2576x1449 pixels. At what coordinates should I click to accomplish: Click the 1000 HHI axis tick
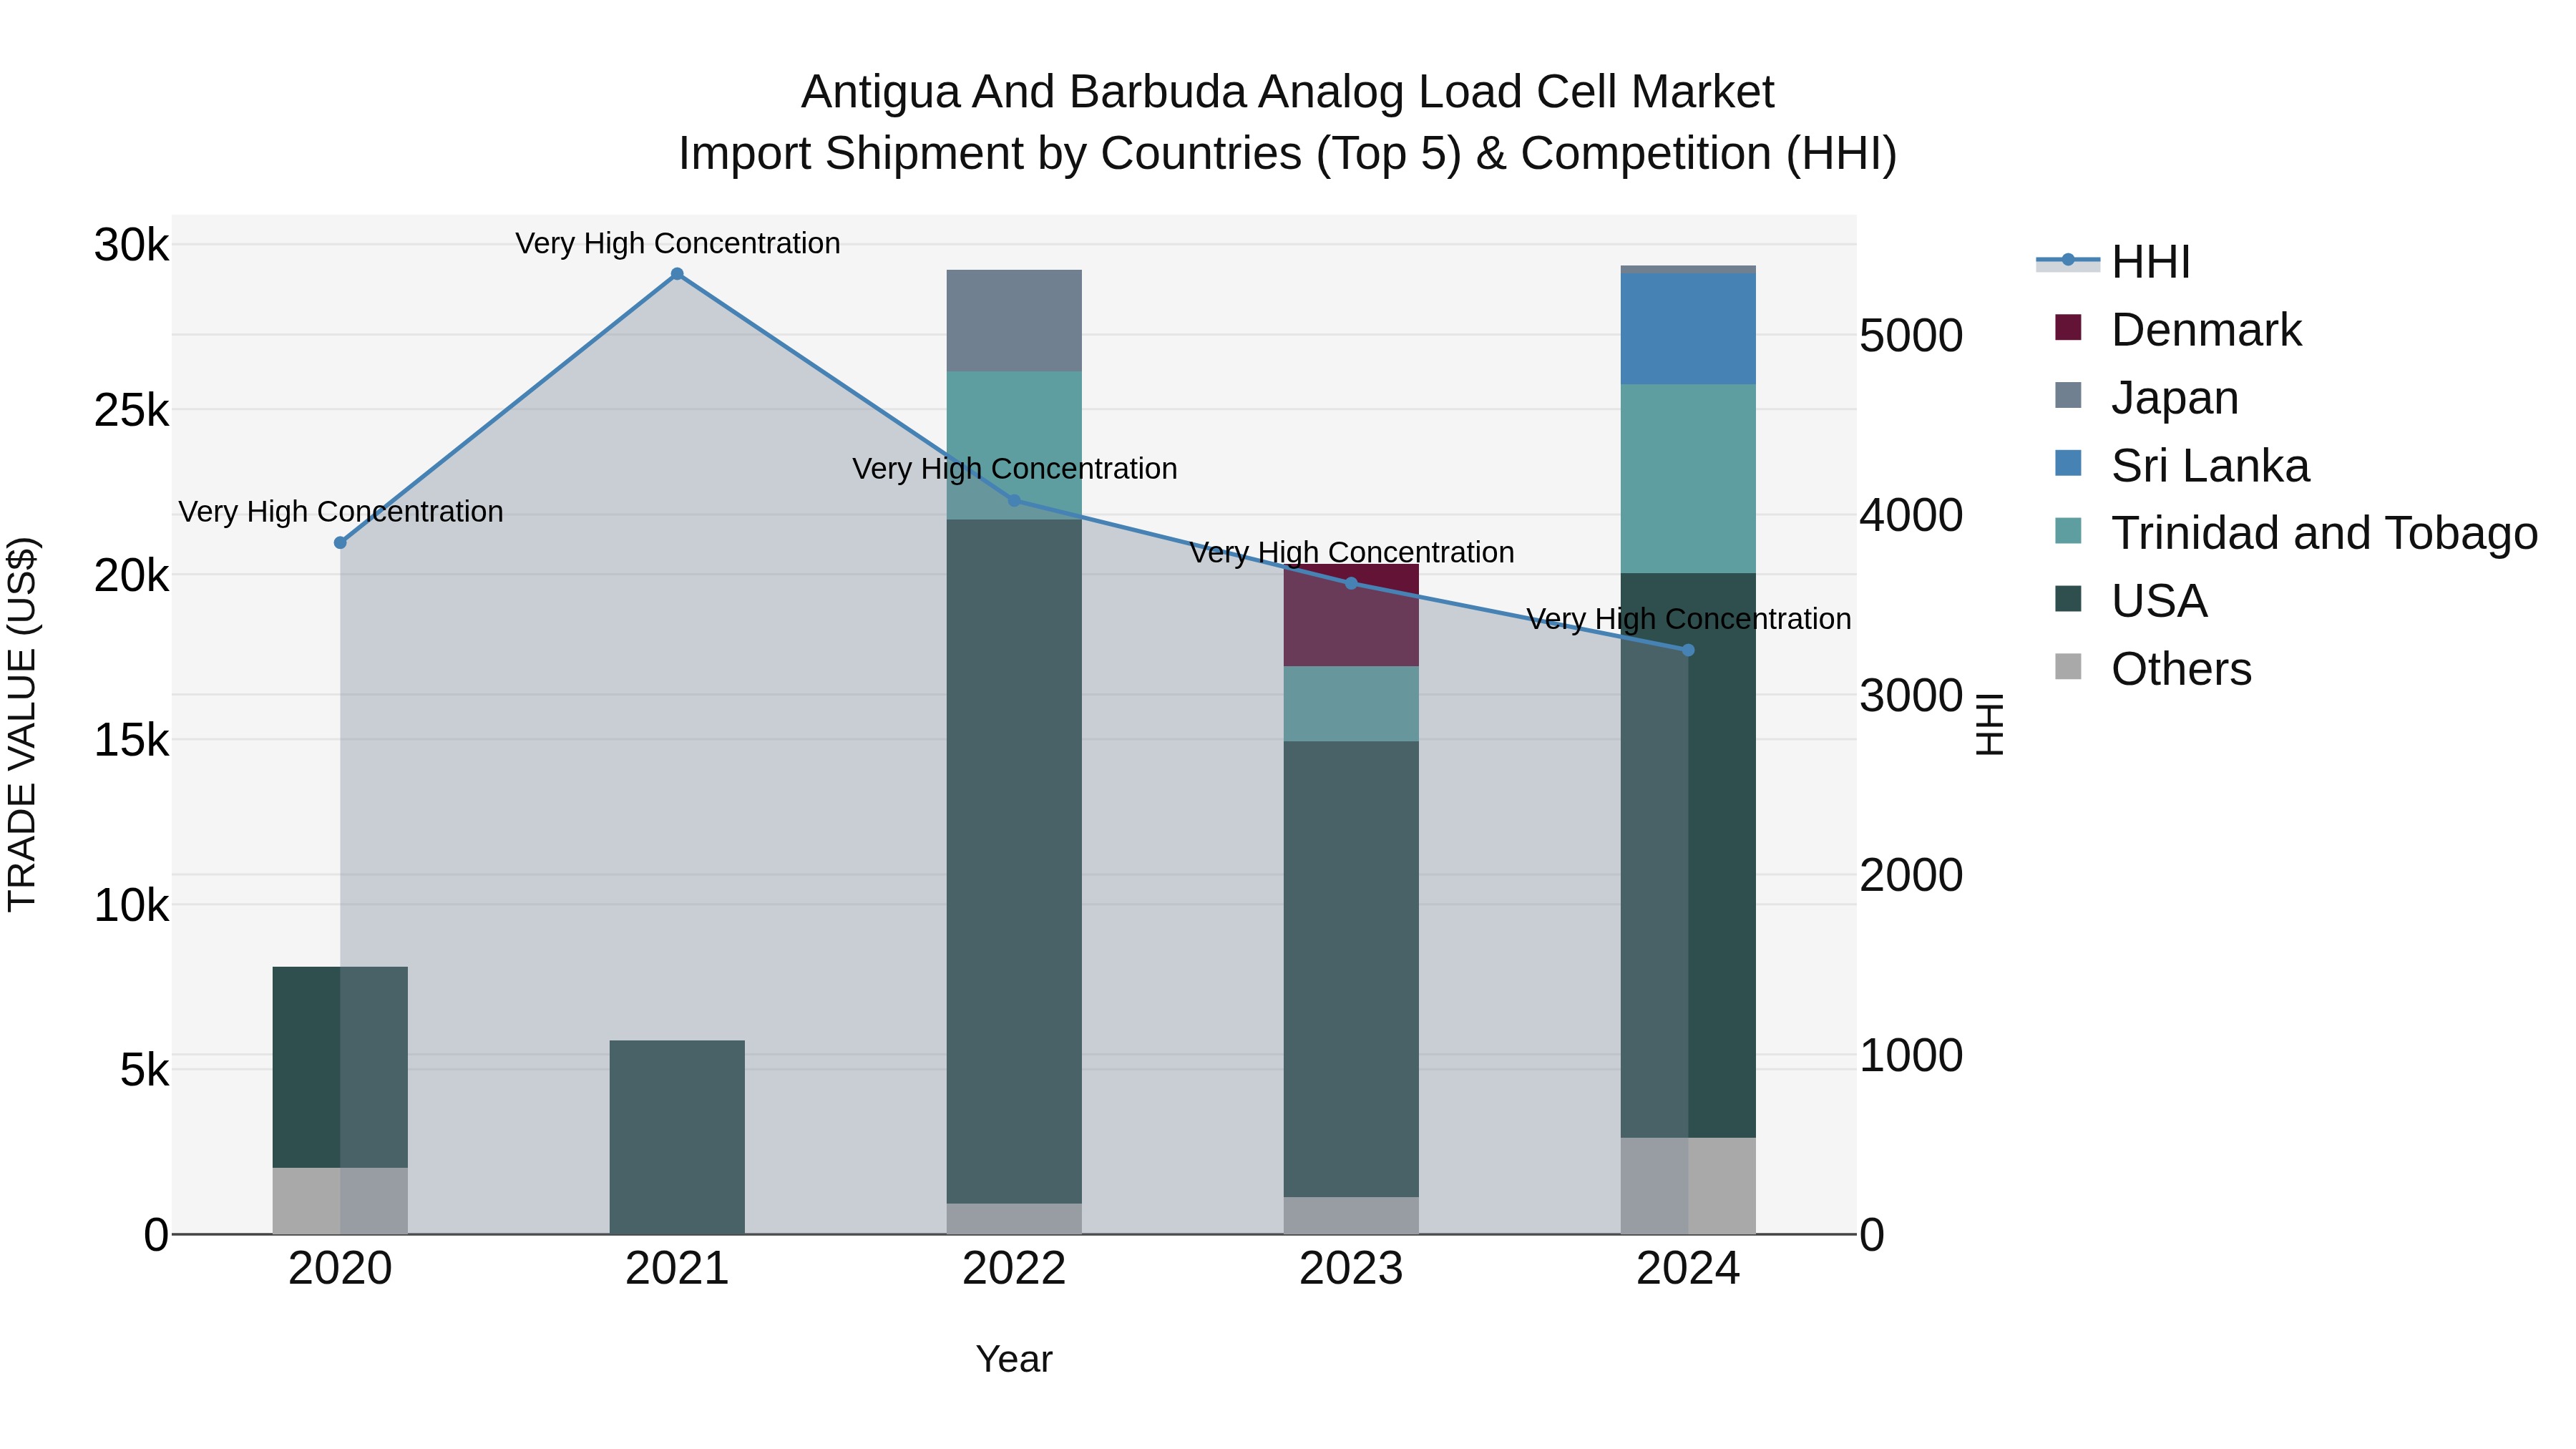point(1911,1056)
